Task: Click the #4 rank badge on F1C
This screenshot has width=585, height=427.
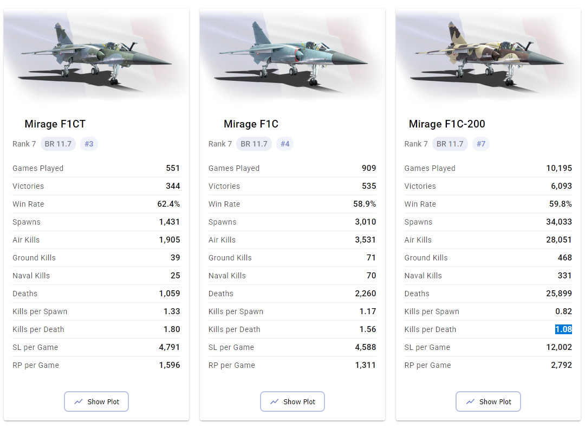Action: [285, 144]
